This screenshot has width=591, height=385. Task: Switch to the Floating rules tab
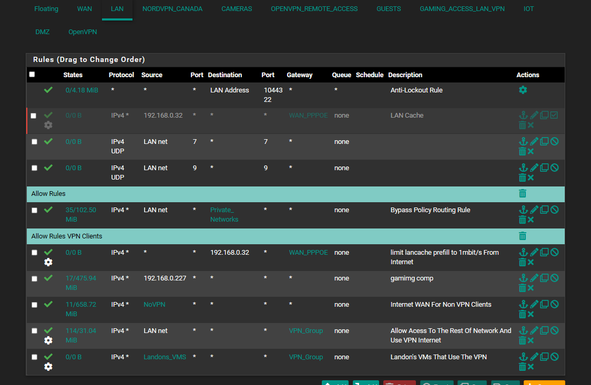[x=46, y=8]
